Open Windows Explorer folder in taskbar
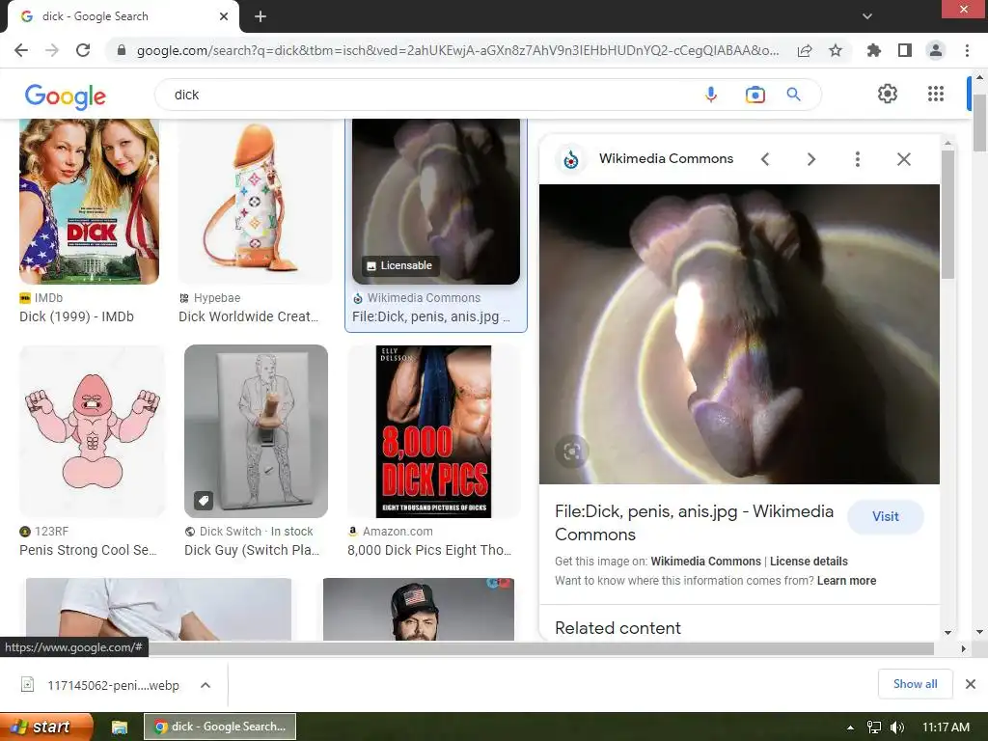The width and height of the screenshot is (988, 741). [120, 727]
